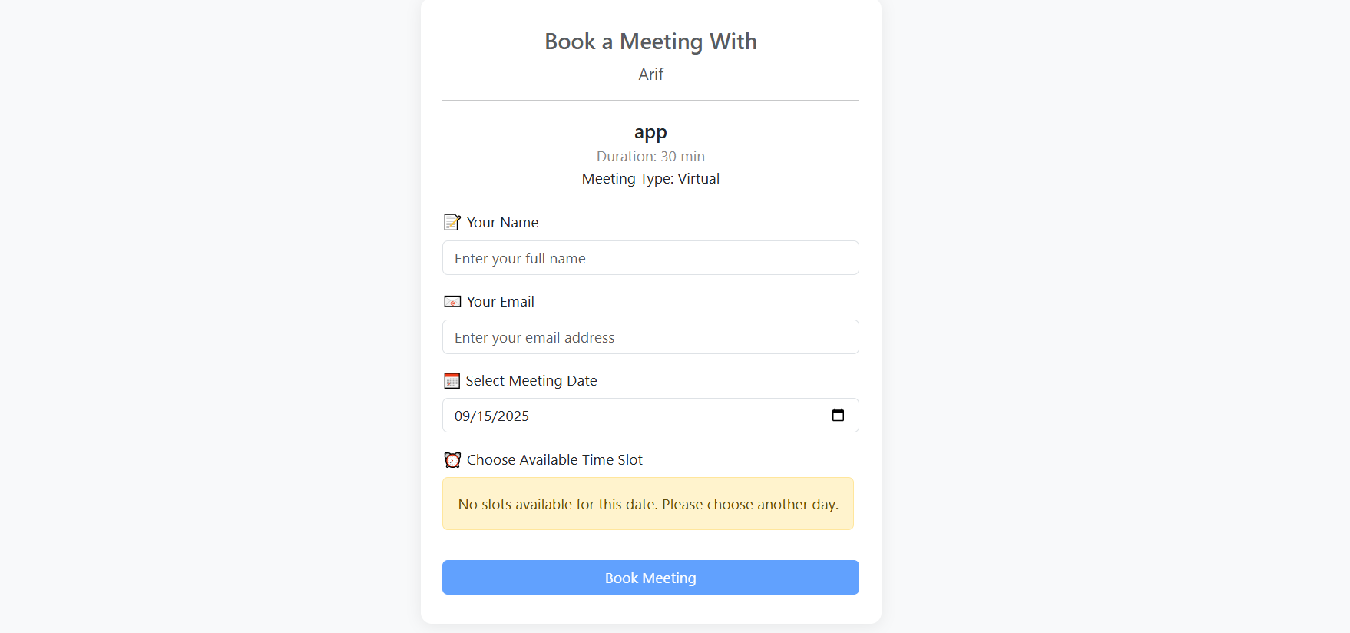Click the no slots available warning banner
This screenshot has width=1350, height=633.
click(x=647, y=504)
